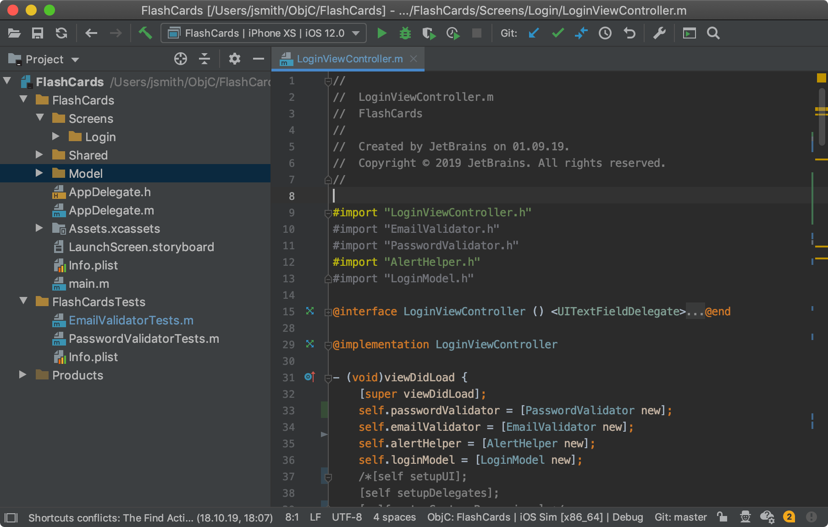Screen dimensions: 828x527
Task: Save all with the floppy disk icon
Action: click(x=38, y=33)
